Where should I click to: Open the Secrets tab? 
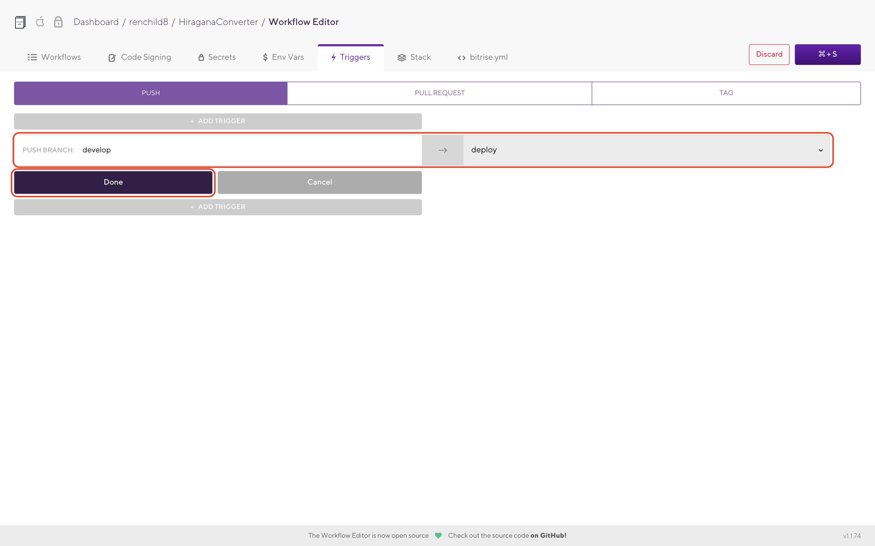(x=217, y=57)
